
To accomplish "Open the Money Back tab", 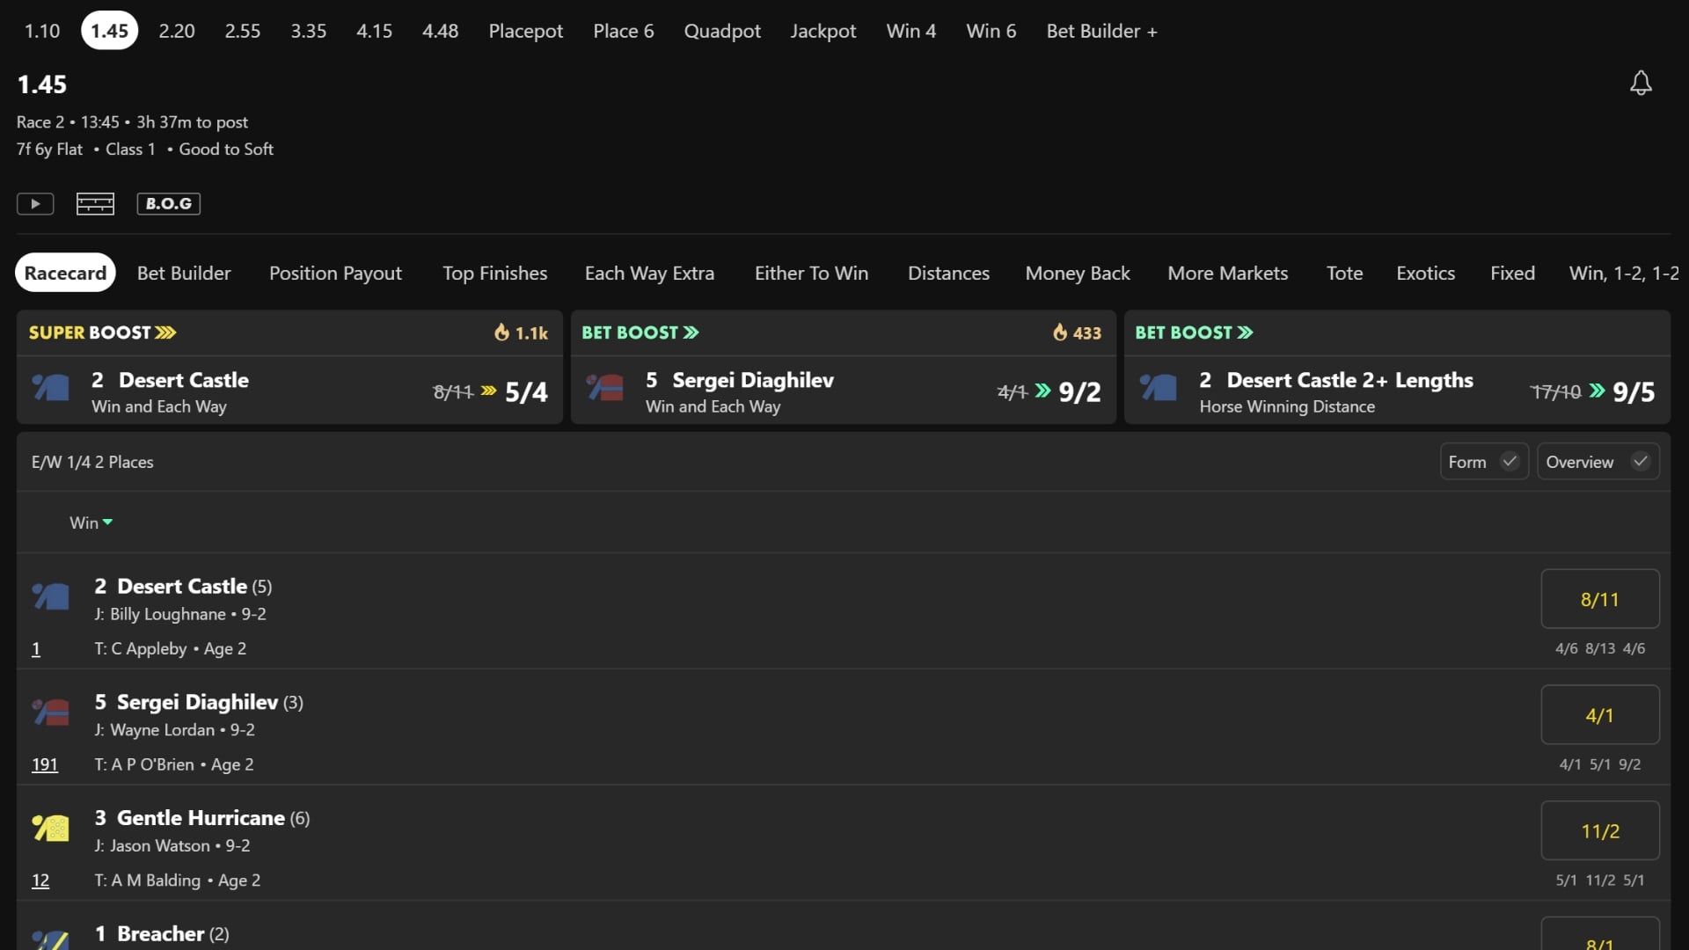I will [x=1078, y=274].
